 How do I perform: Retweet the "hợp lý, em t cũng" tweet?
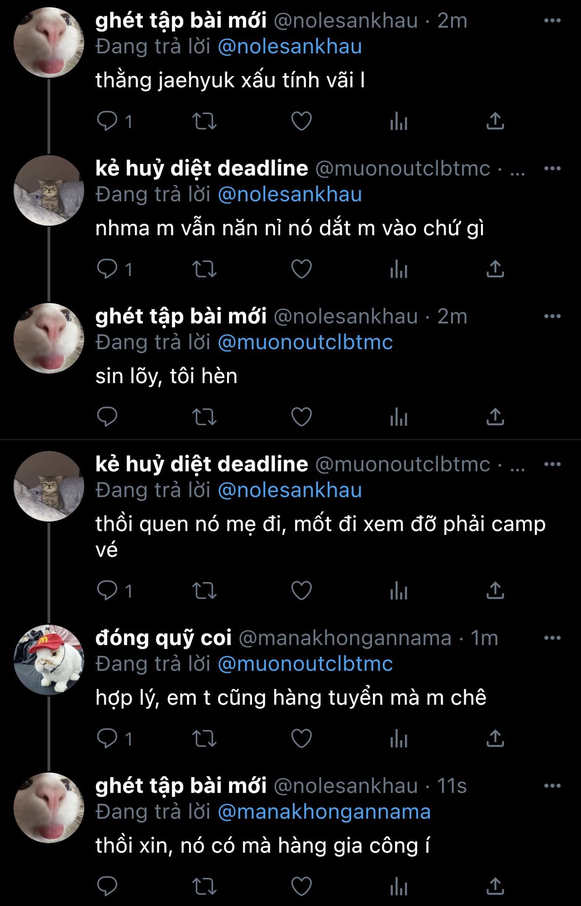point(204,738)
